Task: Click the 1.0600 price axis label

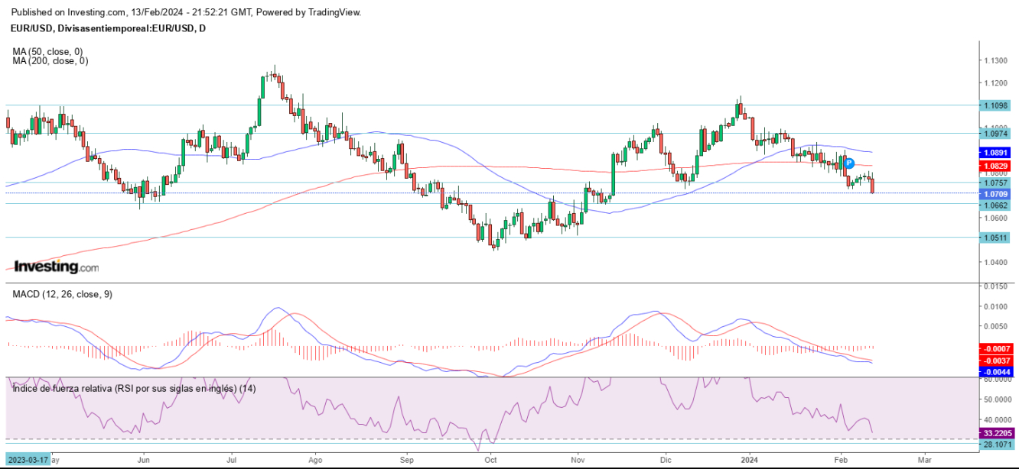Action: tap(995, 218)
